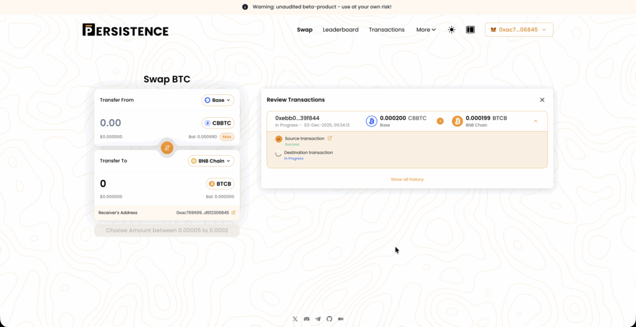Viewport: 636px width, 327px height.
Task: Open the Discord community icon
Action: coord(307,319)
